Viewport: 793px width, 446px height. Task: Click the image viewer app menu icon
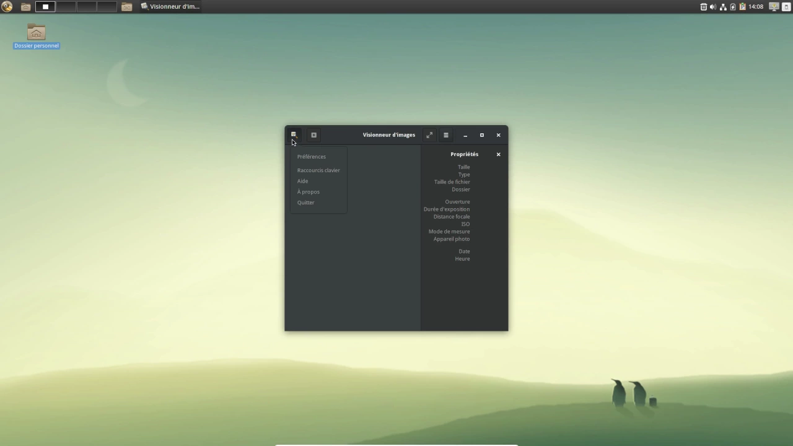point(294,135)
